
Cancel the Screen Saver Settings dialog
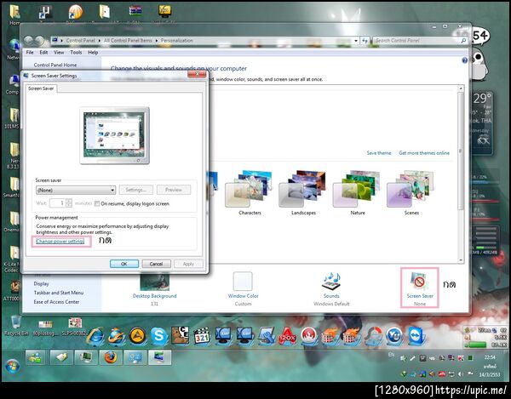(156, 264)
